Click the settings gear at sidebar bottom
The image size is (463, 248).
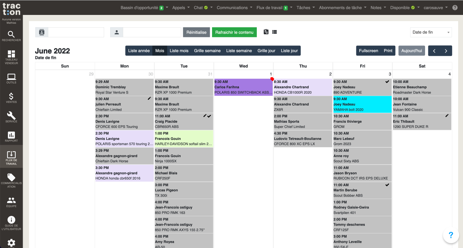pyautogui.click(x=11, y=242)
